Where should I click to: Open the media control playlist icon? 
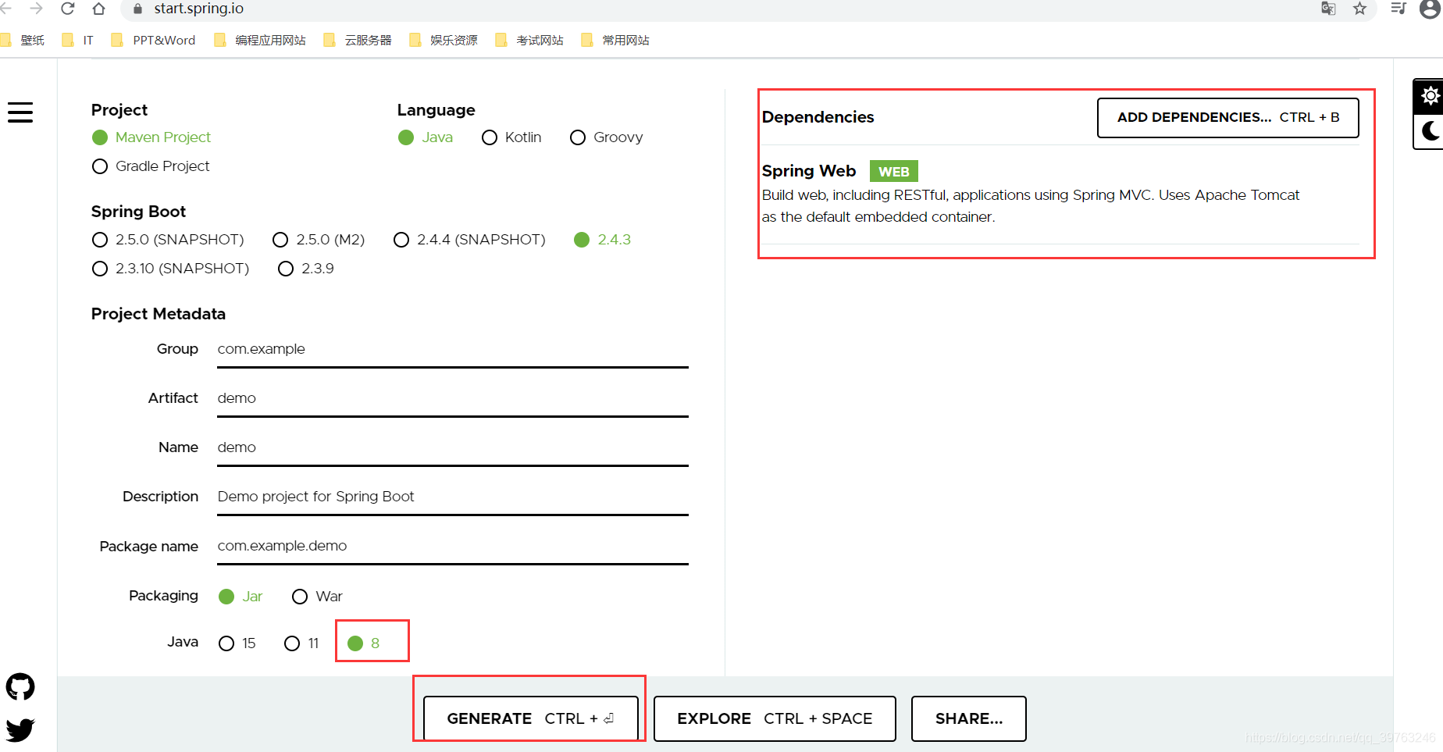[1398, 9]
